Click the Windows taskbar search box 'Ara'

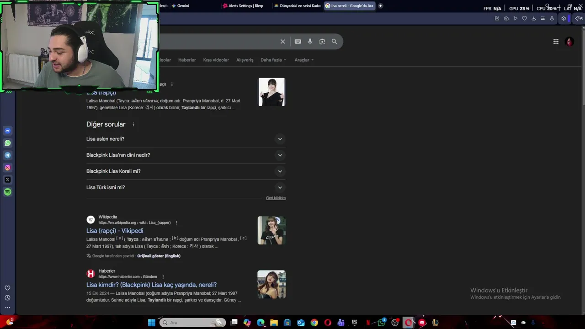point(193,323)
